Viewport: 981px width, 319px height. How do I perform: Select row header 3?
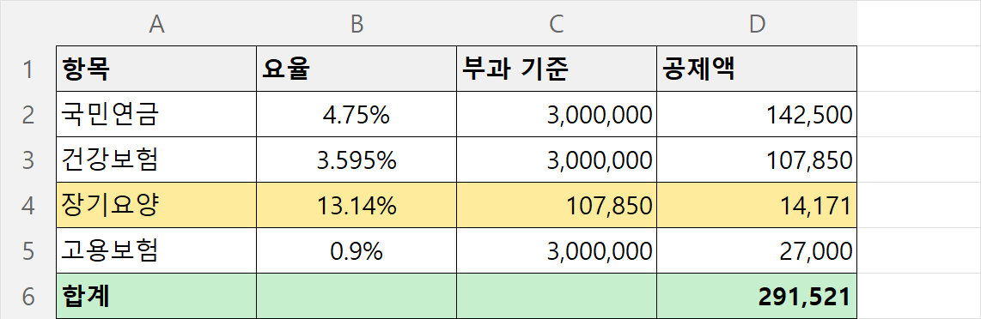[28, 159]
